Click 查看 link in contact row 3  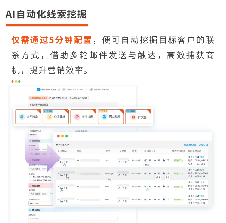coord(202,182)
